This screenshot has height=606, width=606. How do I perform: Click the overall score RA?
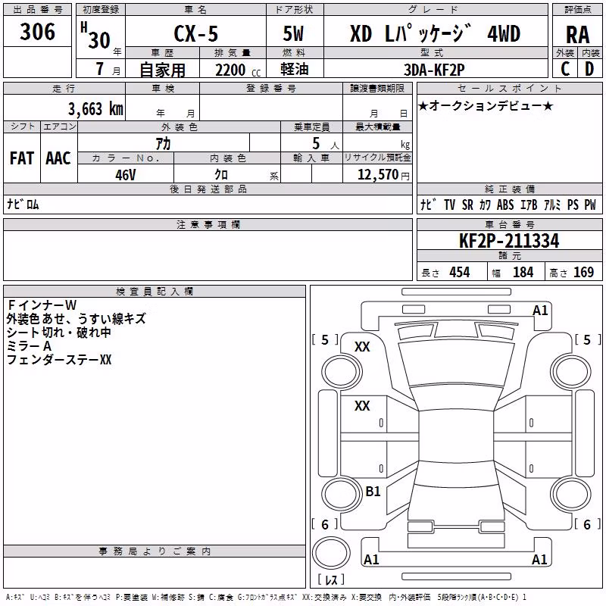tap(577, 35)
